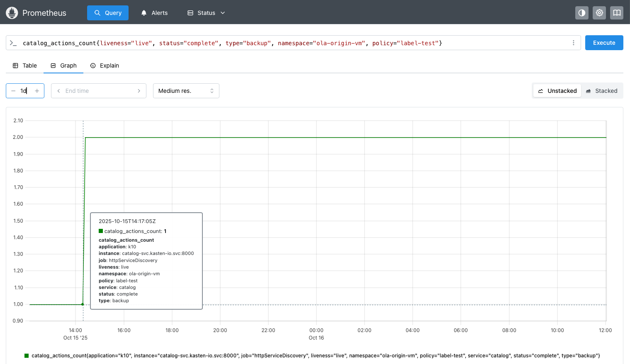The image size is (630, 364).
Task: Go to the Alerts page
Action: (154, 13)
